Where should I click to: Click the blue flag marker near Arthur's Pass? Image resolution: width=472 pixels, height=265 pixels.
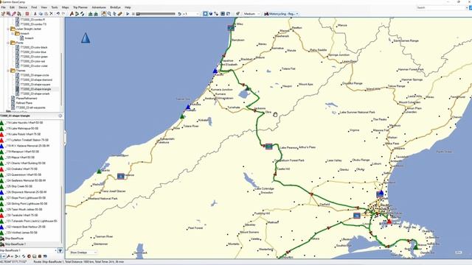(268, 146)
